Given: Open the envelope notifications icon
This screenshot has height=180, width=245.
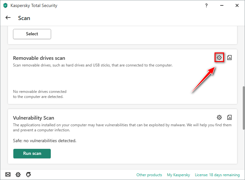Looking at the screenshot, I should point(8,174).
